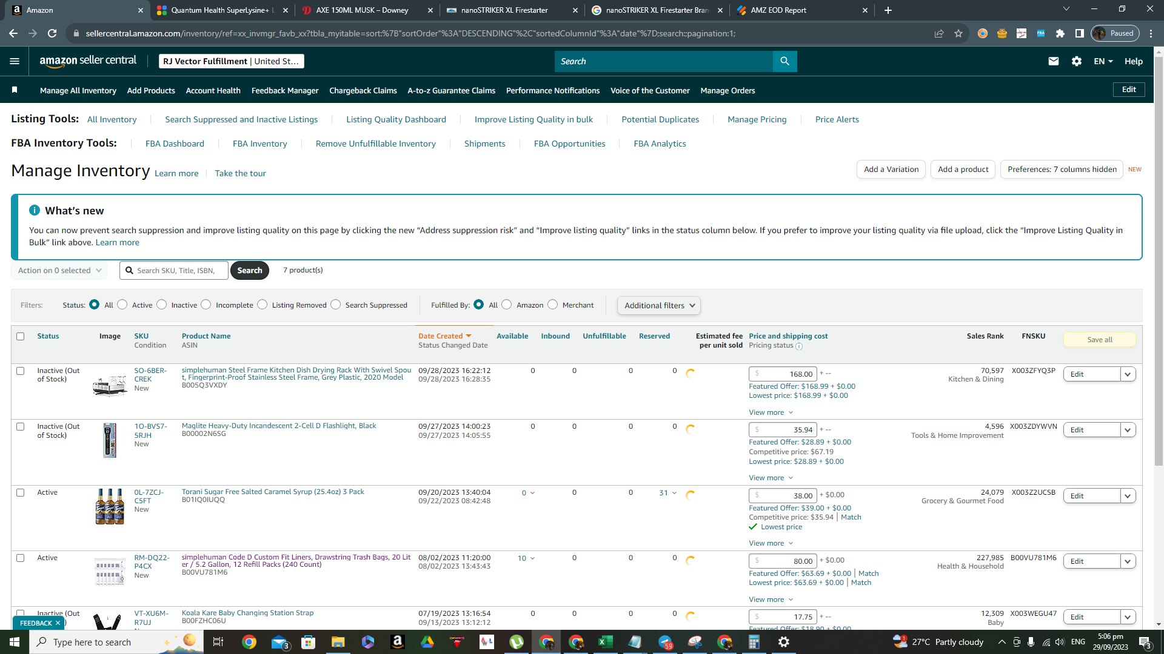Open Account Health menu item

coord(213,90)
